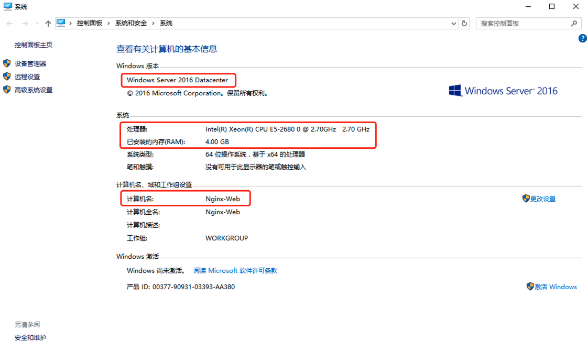
Task: Select Windows 尚未激活 status text
Action: point(155,270)
